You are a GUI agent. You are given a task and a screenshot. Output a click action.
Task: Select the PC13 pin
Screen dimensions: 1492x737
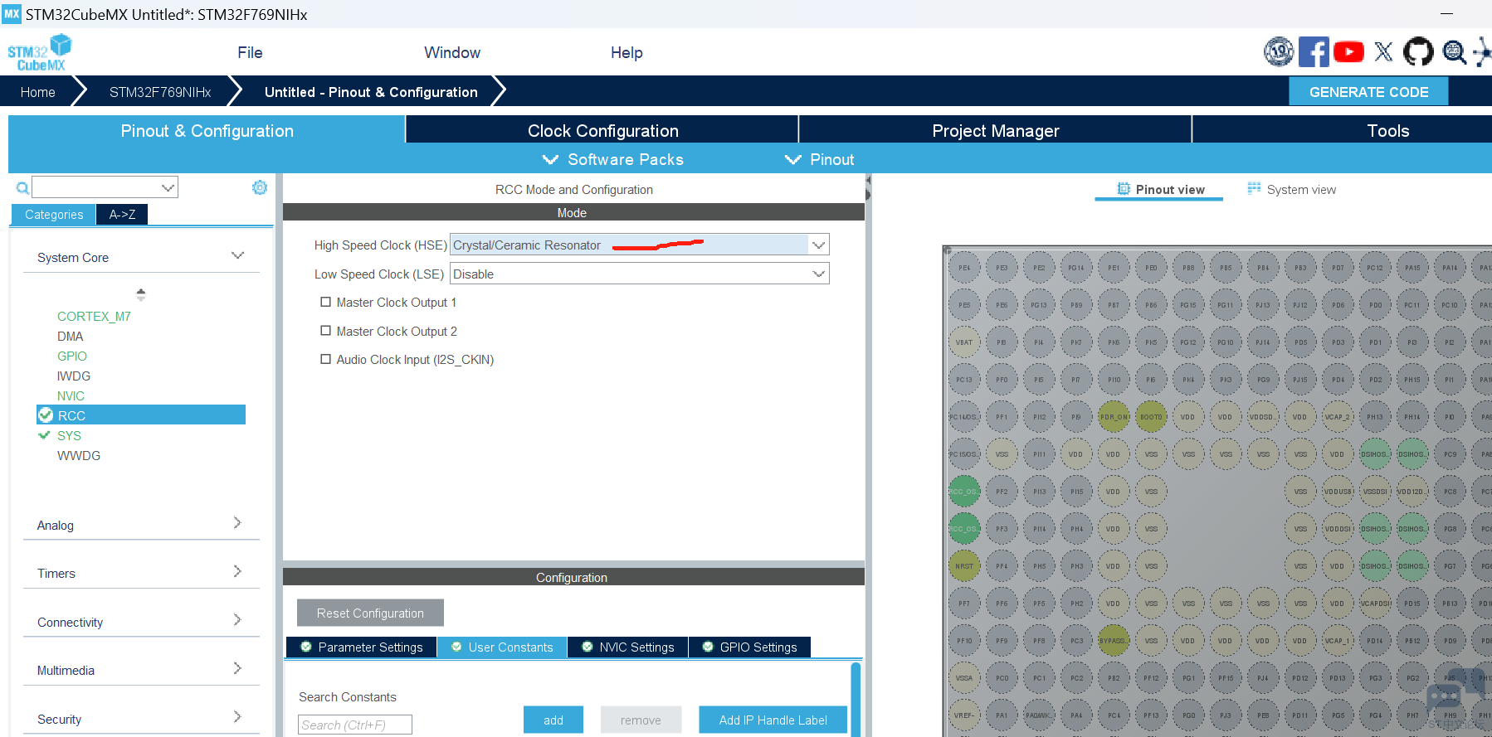point(964,380)
